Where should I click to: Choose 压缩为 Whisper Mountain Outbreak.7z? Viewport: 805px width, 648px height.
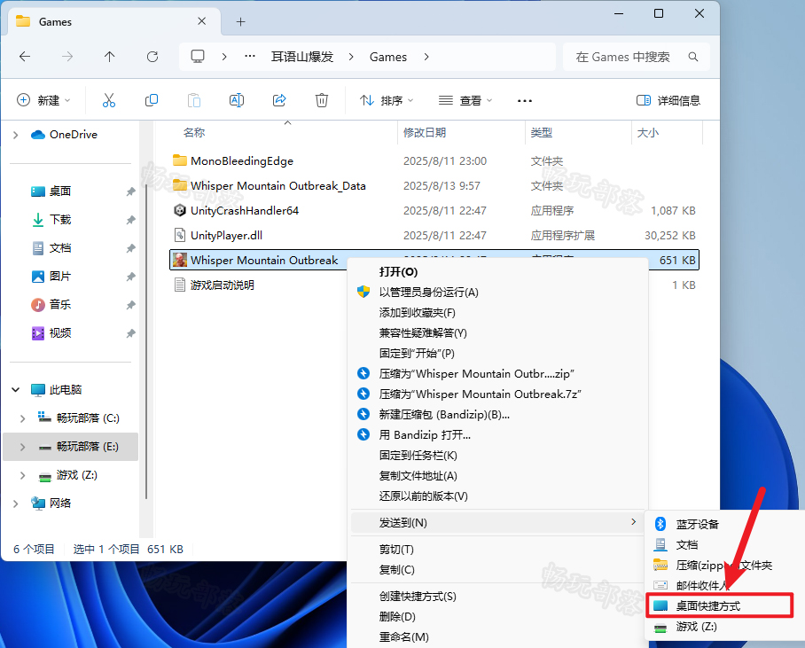497,394
